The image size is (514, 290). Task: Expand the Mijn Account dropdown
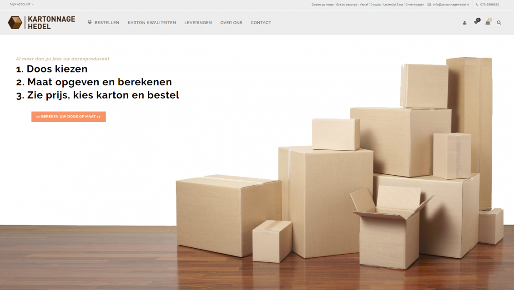pos(22,4)
